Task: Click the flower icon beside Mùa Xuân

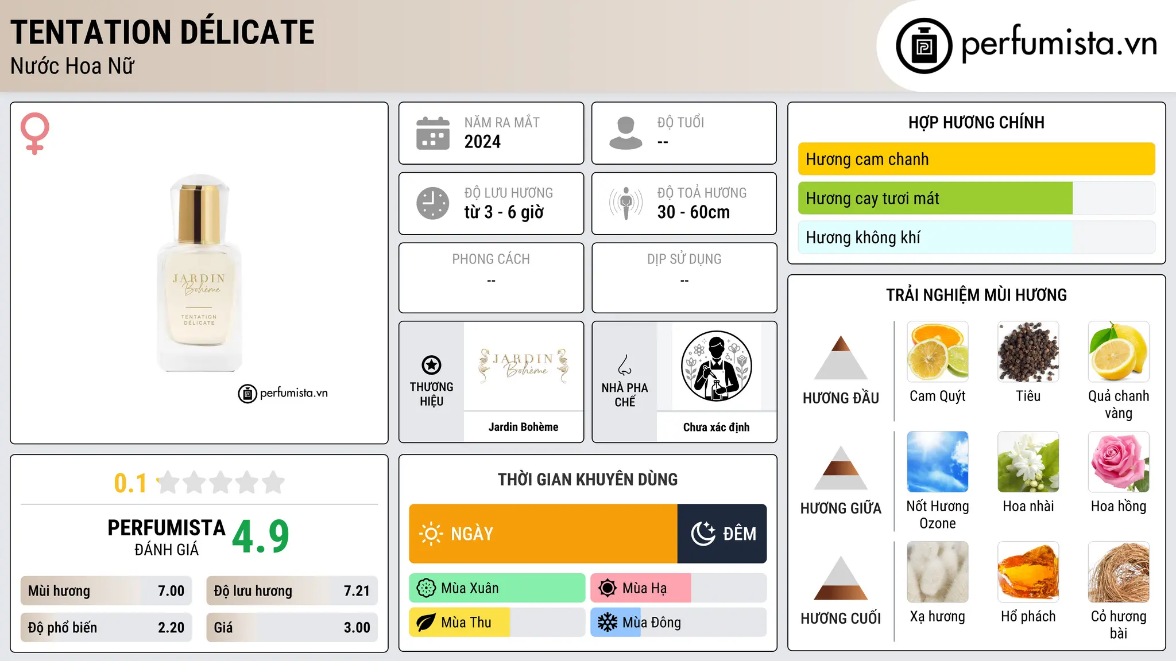Action: [426, 588]
